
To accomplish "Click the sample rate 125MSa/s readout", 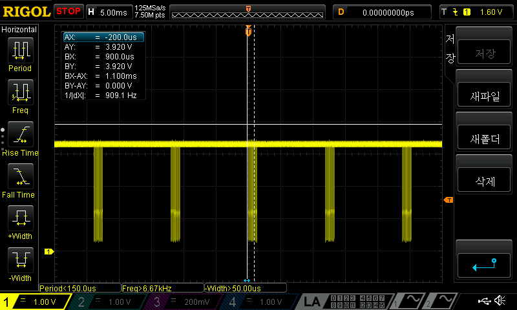I will (150, 8).
